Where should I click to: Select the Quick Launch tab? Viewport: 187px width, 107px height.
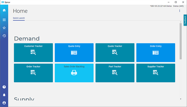tap(19, 18)
